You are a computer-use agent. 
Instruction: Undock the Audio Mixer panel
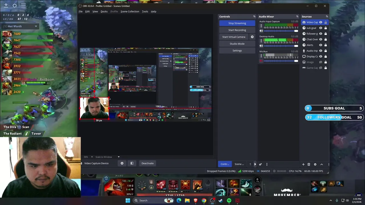pyautogui.click(x=297, y=17)
